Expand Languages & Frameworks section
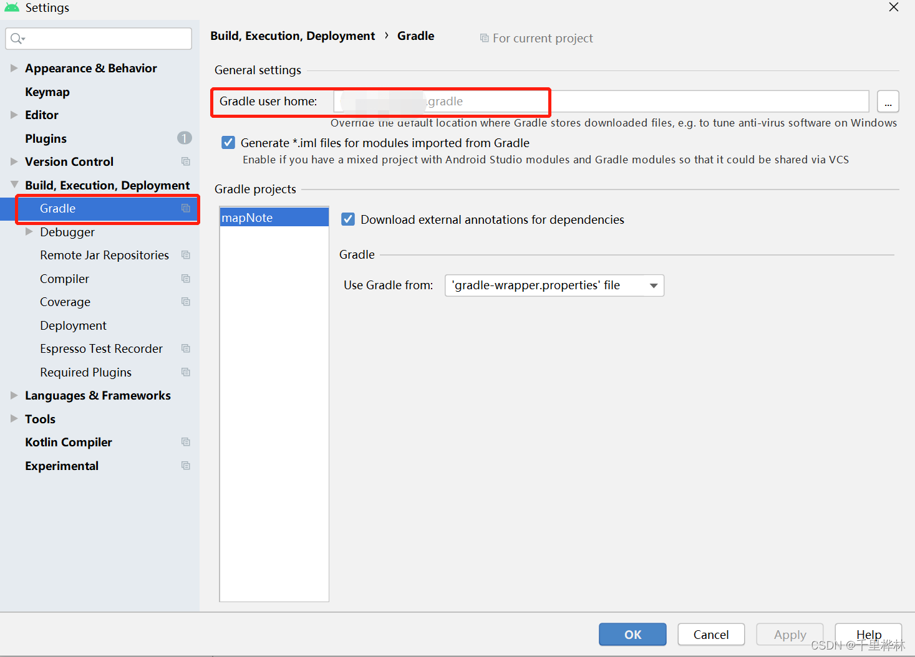The image size is (915, 657). tap(14, 395)
